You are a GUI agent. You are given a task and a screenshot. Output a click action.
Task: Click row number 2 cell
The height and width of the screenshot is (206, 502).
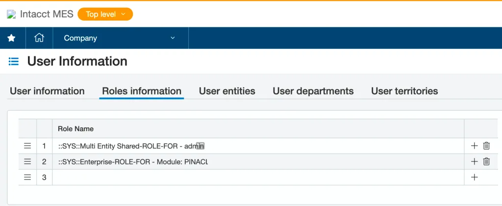coord(44,161)
